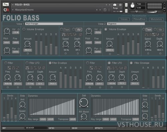The image size is (167, 132).
Task: Open instrument edit mode with wrench icon
Action: (x=6, y=4)
